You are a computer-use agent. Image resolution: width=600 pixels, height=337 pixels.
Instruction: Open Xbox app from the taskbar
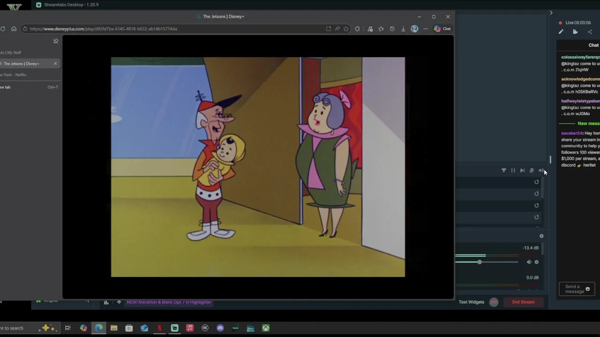click(x=266, y=328)
